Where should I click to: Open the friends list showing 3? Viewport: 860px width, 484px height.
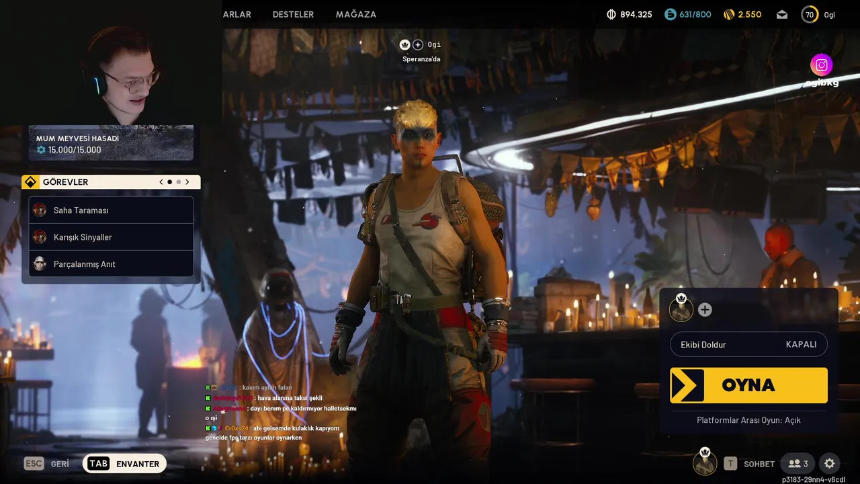pos(798,464)
